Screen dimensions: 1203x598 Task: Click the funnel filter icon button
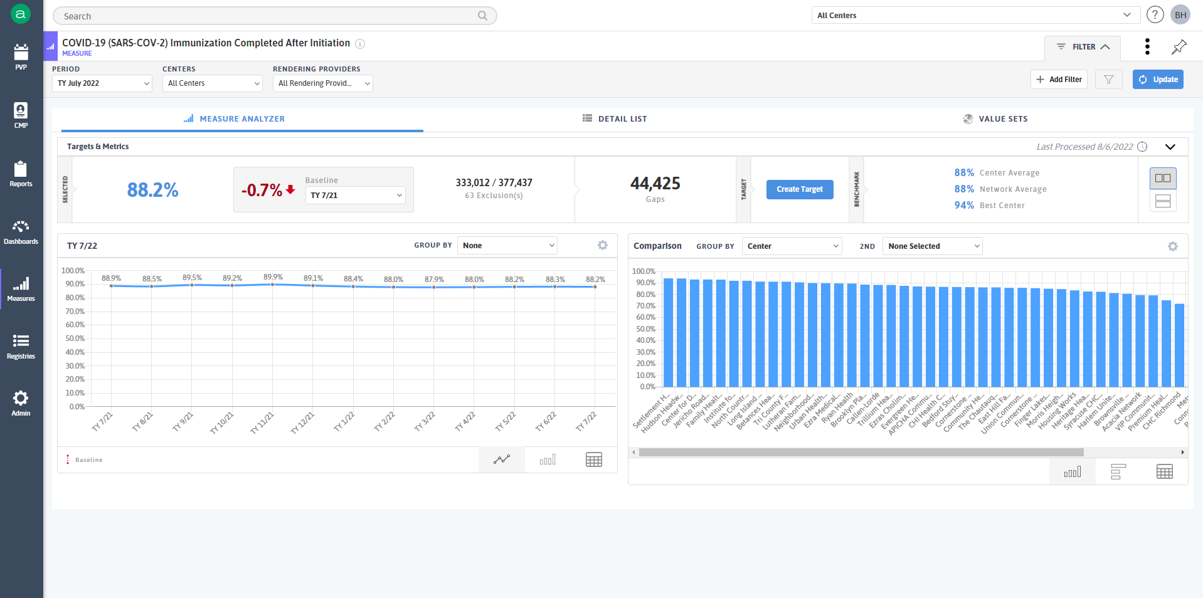coord(1108,80)
